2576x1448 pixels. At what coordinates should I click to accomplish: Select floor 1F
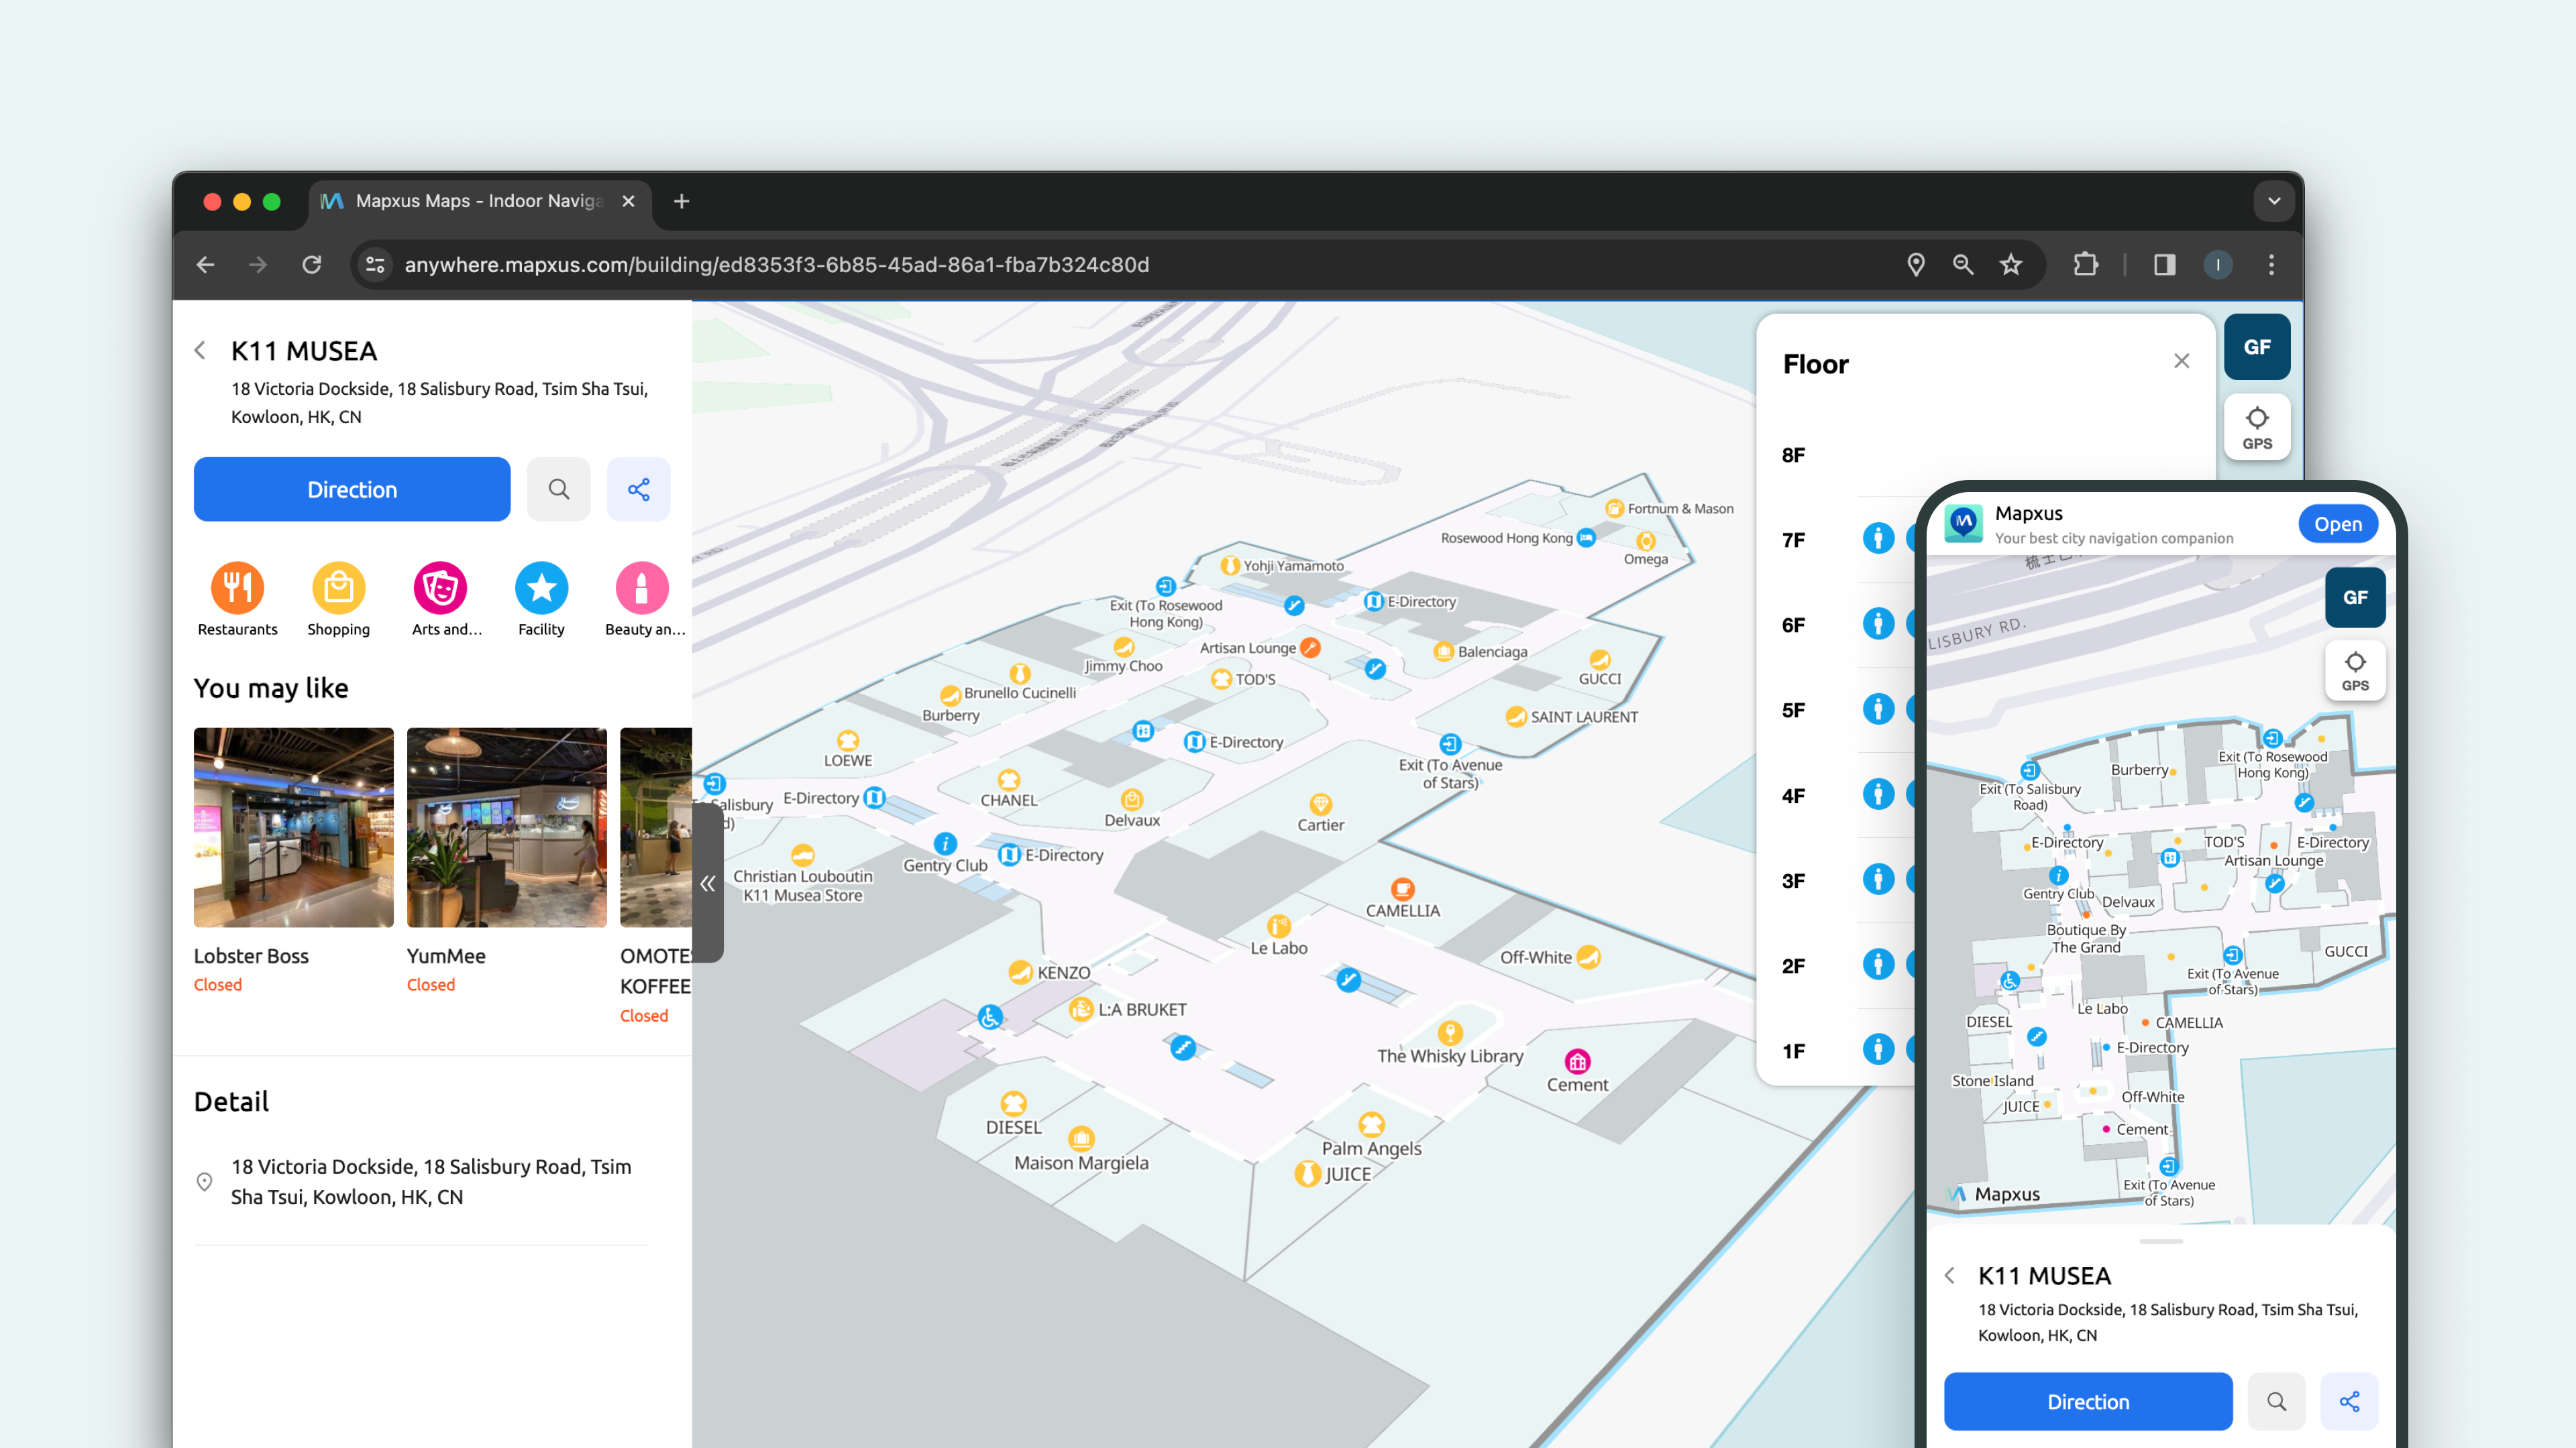(x=1794, y=1051)
